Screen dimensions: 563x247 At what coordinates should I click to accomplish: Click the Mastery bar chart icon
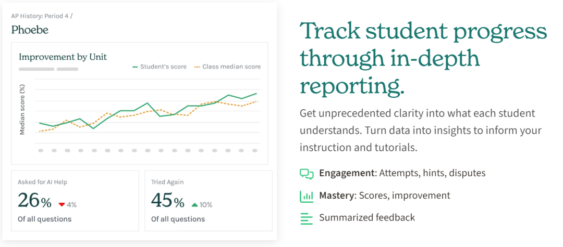coord(307,196)
